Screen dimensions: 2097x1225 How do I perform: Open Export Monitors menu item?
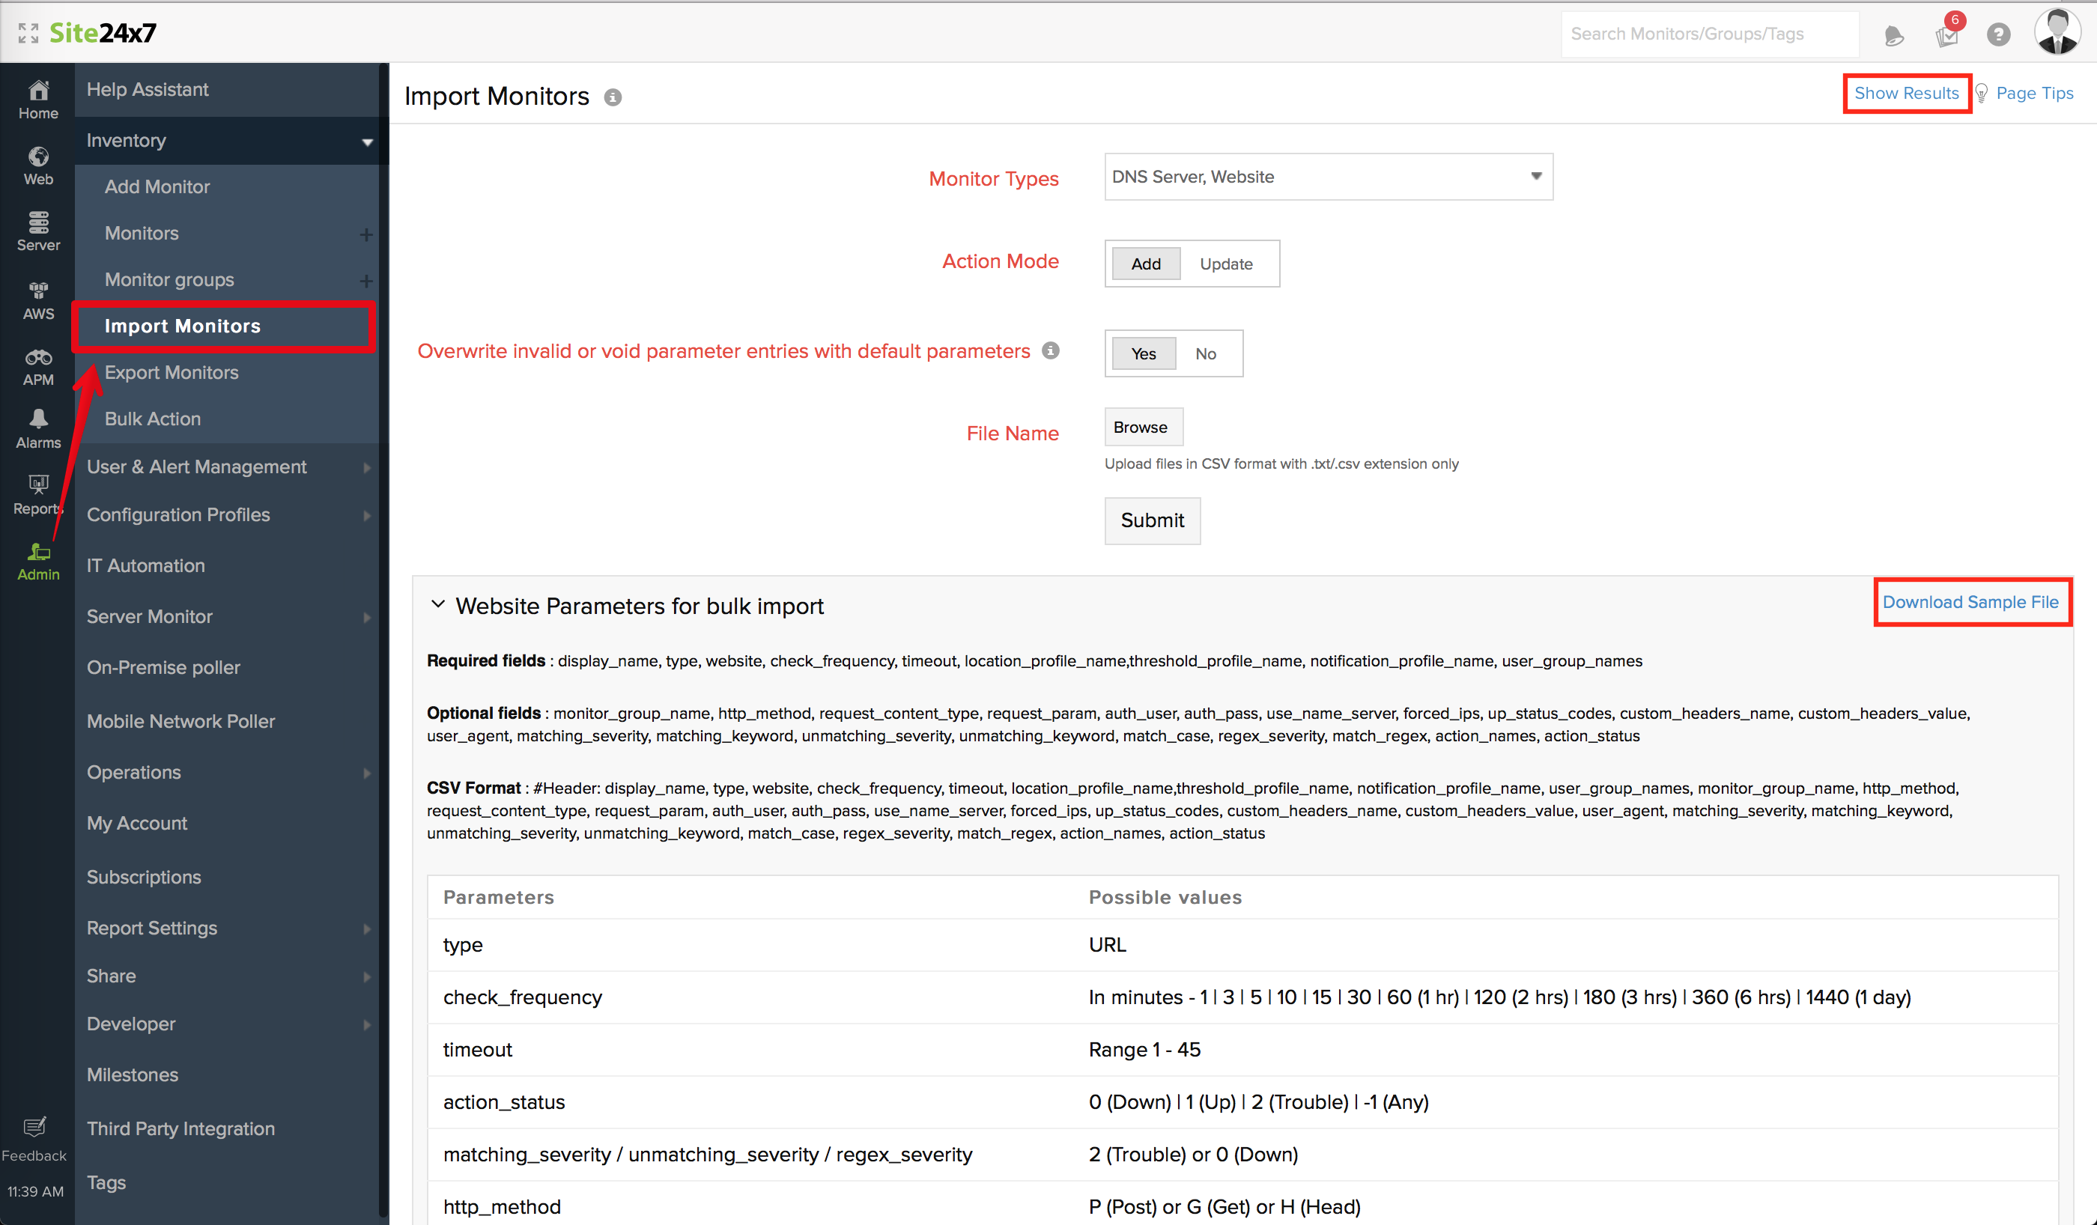point(172,372)
